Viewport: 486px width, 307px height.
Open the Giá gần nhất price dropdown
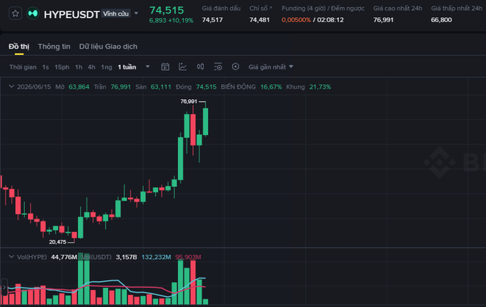tap(271, 67)
